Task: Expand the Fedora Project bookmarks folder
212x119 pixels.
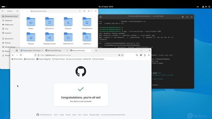Action: 59,59
